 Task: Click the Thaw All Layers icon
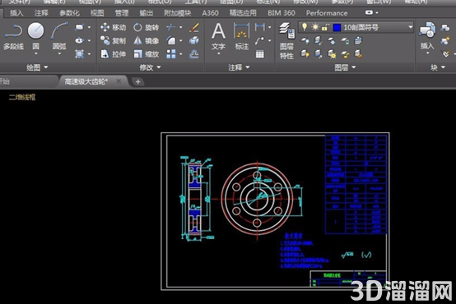(332, 53)
